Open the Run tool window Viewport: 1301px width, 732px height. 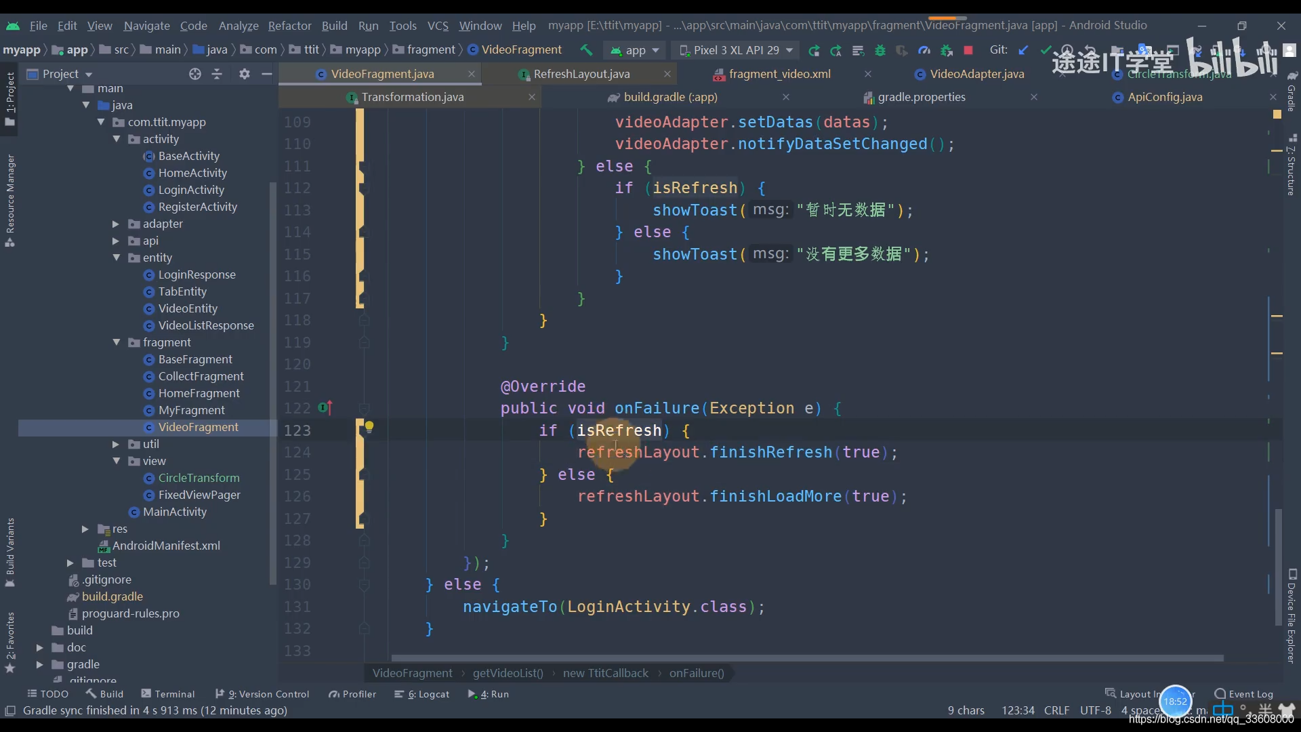pos(489,694)
